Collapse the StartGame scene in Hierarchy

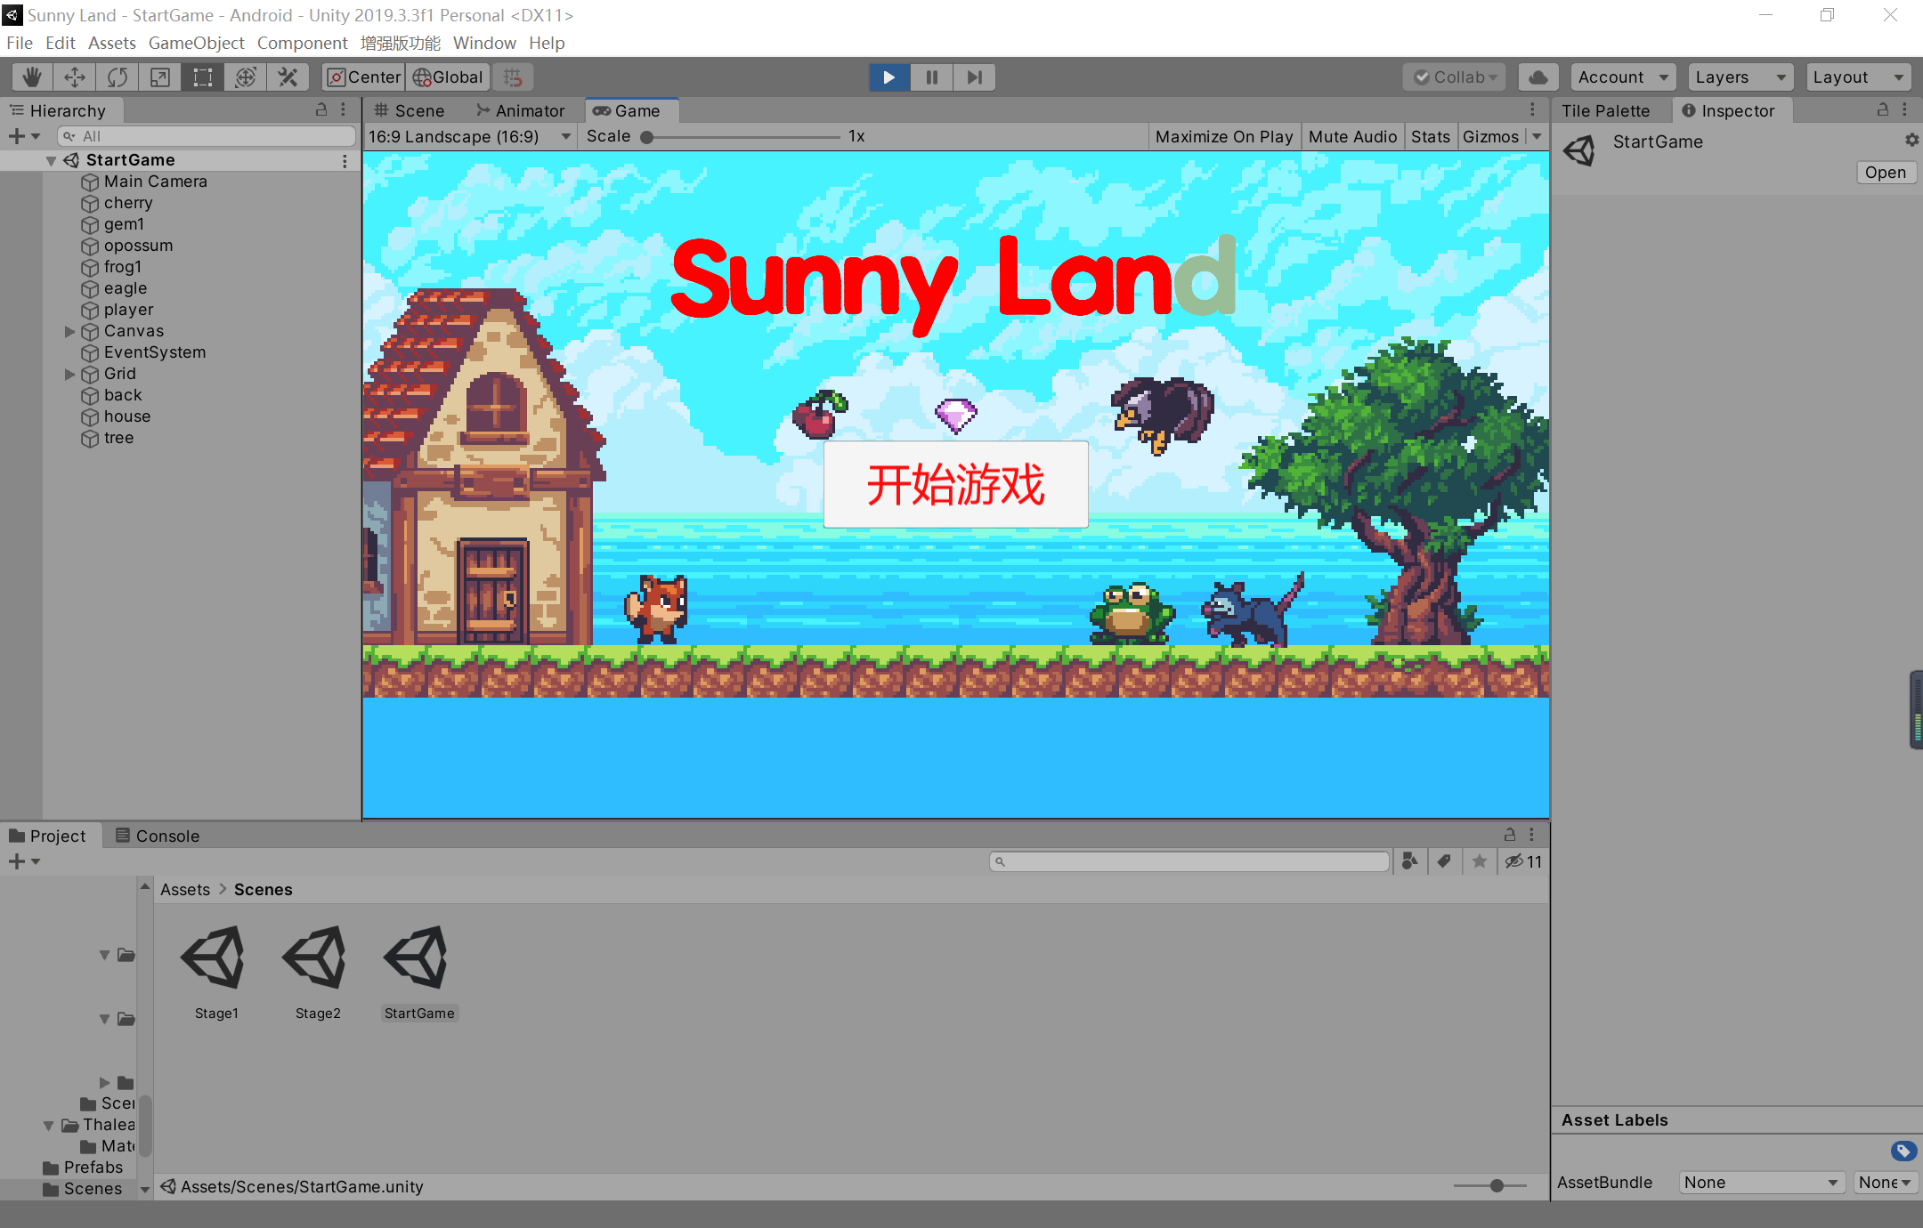(x=52, y=160)
